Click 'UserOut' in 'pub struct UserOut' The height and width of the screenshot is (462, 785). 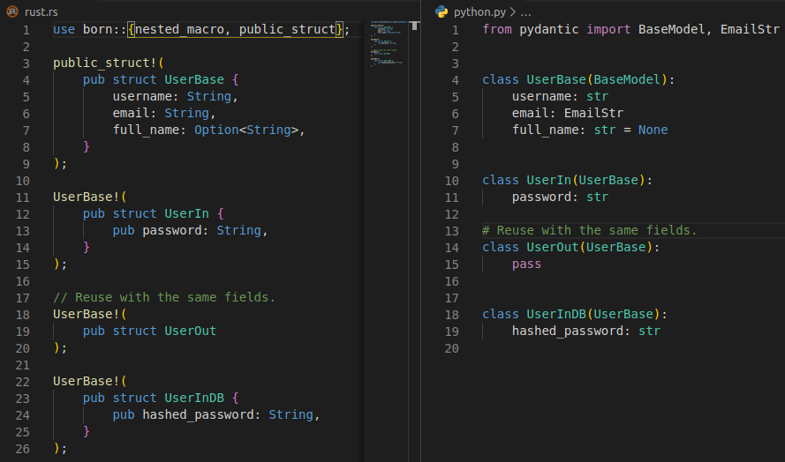(x=190, y=331)
